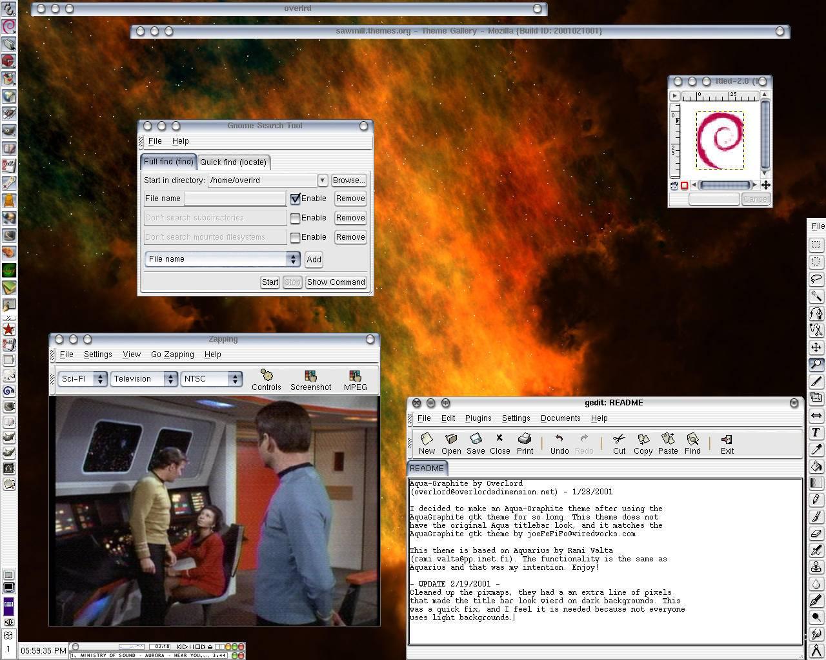Open NTSC standard dropdown
Image resolution: width=826 pixels, height=660 pixels.
[212, 379]
